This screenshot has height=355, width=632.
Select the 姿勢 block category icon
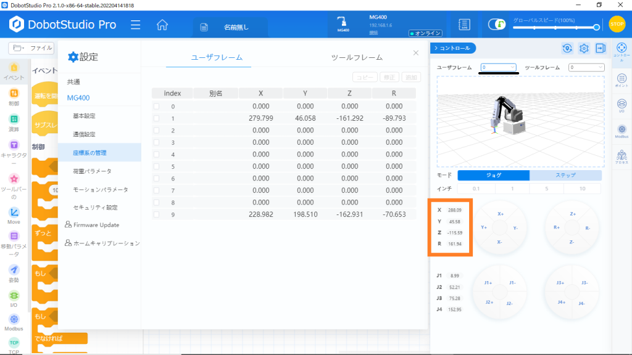click(14, 274)
